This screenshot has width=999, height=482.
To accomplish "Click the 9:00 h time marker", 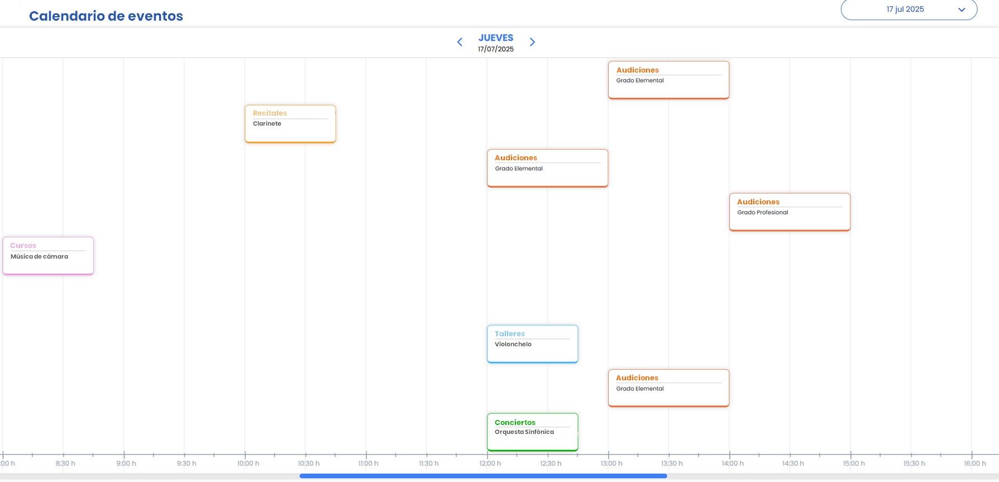I will pos(126,464).
